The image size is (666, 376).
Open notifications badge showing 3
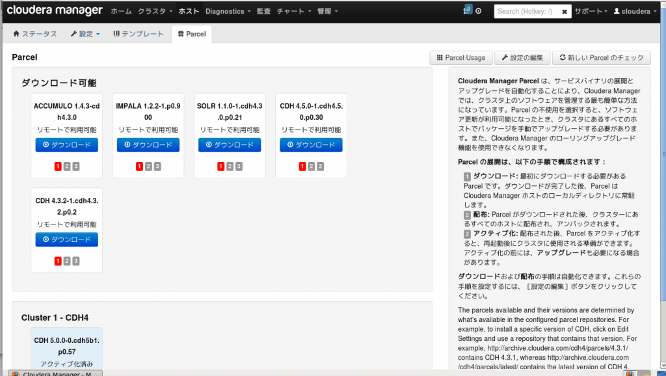pos(468,9)
